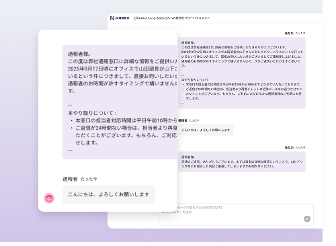This screenshot has height=246, width=336.
Task: Click the 本やり取りについて heading in the front card
Action: click(92, 113)
